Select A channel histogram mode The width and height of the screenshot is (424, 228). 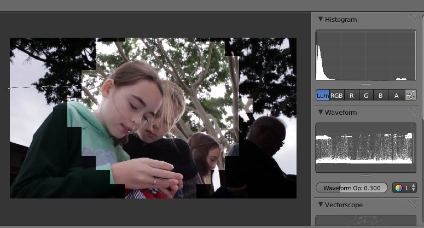[396, 95]
